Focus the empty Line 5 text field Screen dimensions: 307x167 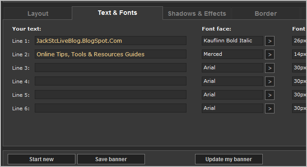tap(111, 95)
